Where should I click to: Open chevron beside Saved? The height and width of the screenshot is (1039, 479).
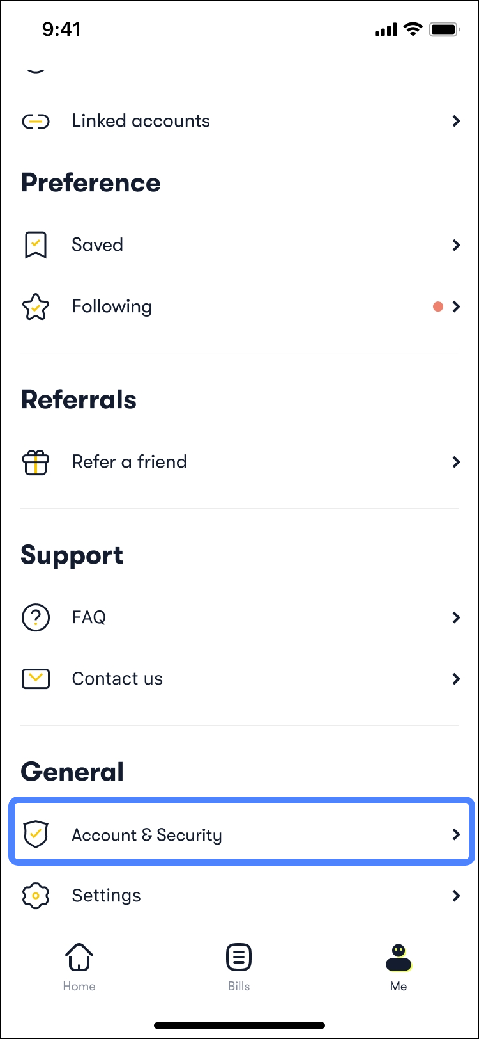456,245
